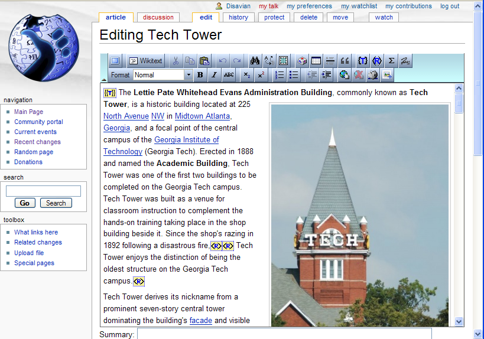484x339 pixels.
Task: Open the discussion tab
Action: [x=158, y=17]
